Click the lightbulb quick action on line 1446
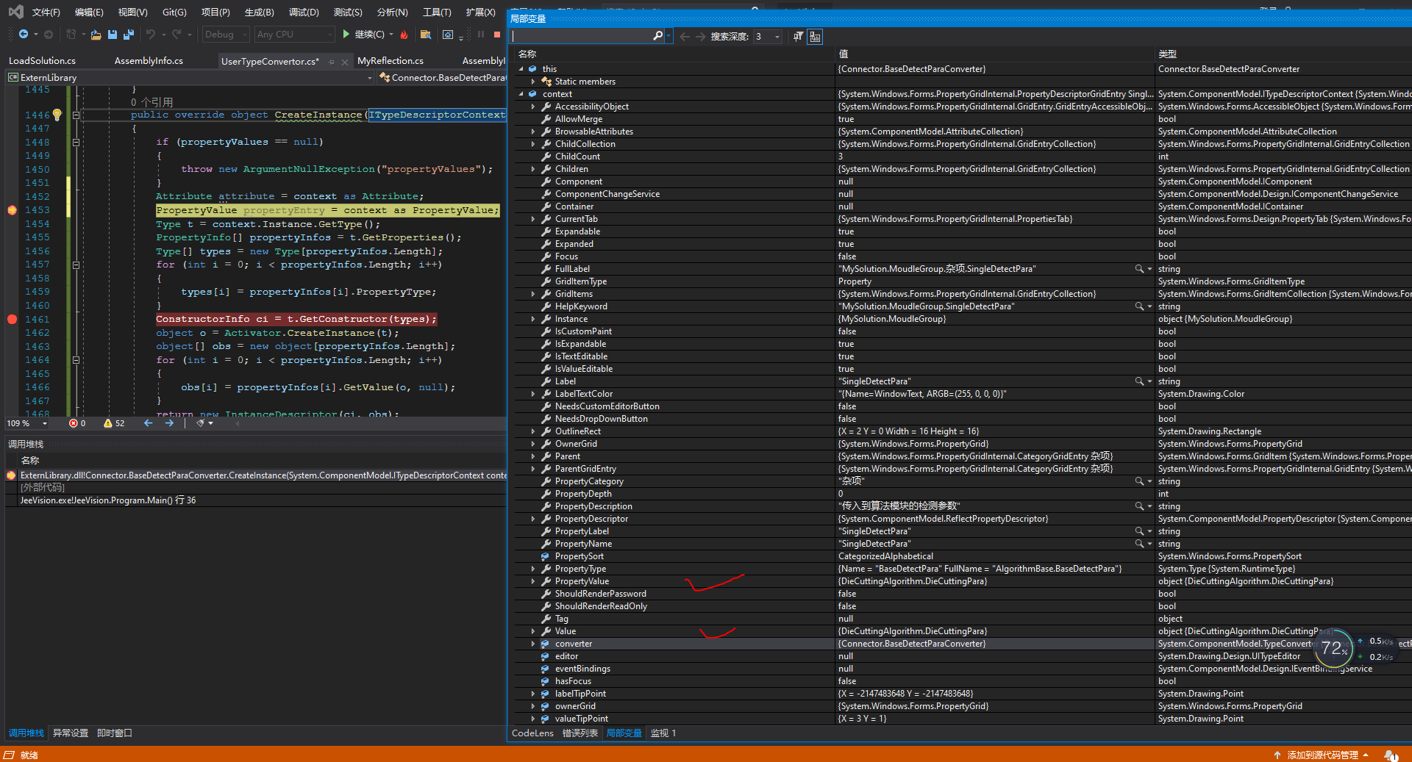 pyautogui.click(x=57, y=115)
